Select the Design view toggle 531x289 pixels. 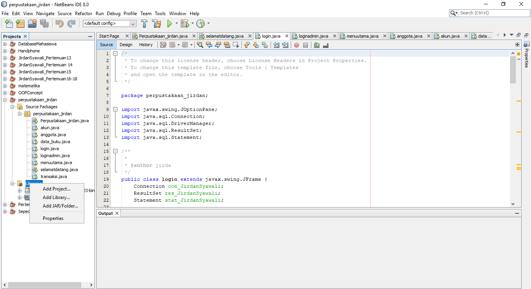(x=126, y=45)
